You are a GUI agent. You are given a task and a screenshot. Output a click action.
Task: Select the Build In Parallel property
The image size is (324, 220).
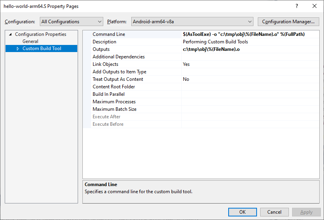point(108,94)
